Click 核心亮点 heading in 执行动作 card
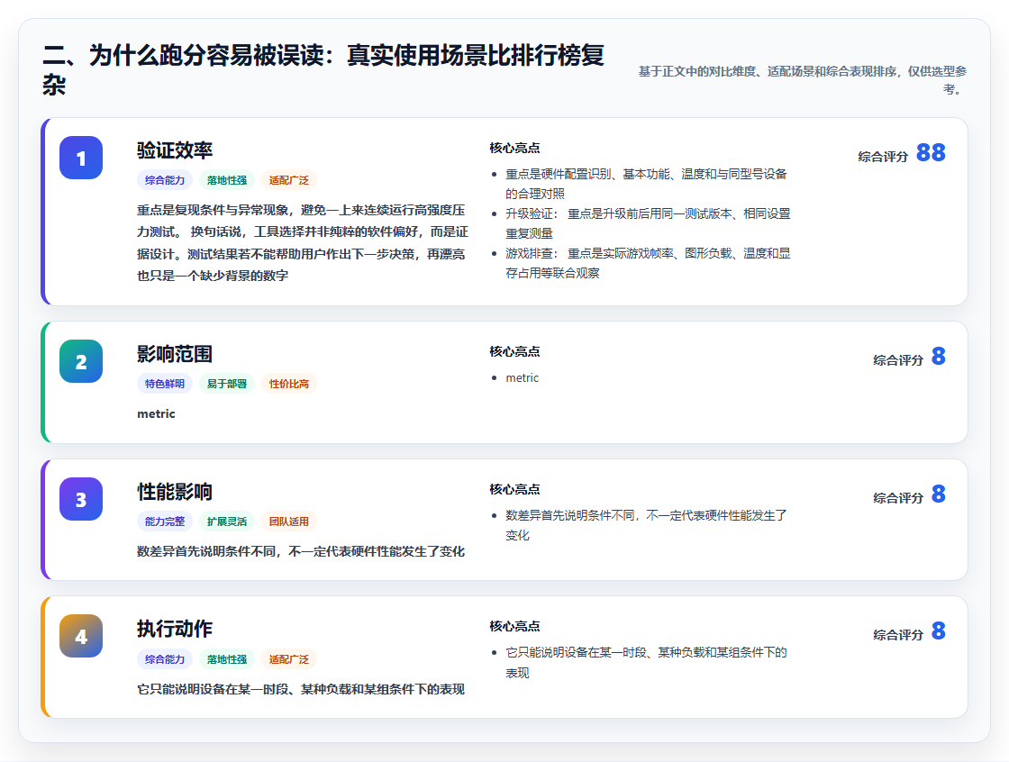This screenshot has width=1009, height=762. (x=514, y=626)
